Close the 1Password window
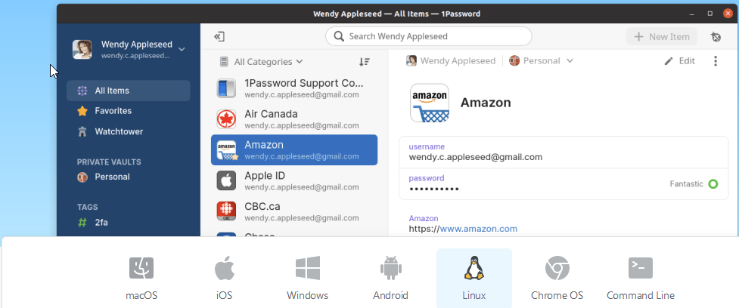This screenshot has height=308, width=739. (728, 14)
